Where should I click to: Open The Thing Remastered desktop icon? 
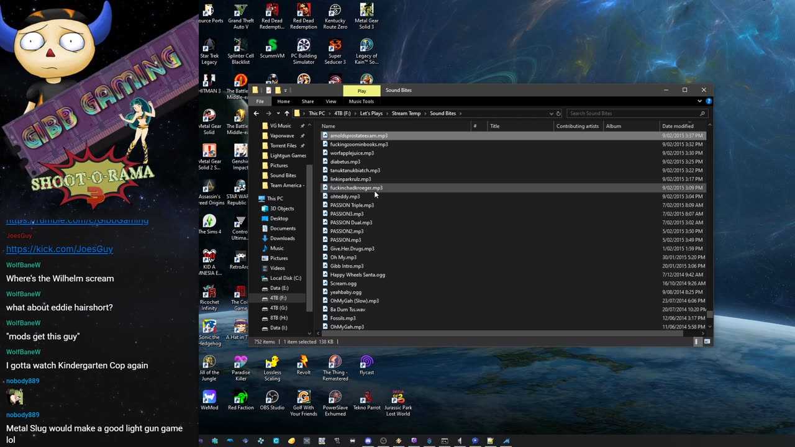click(335, 369)
